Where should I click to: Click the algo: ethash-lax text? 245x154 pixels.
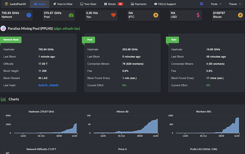[x=67, y=28]
